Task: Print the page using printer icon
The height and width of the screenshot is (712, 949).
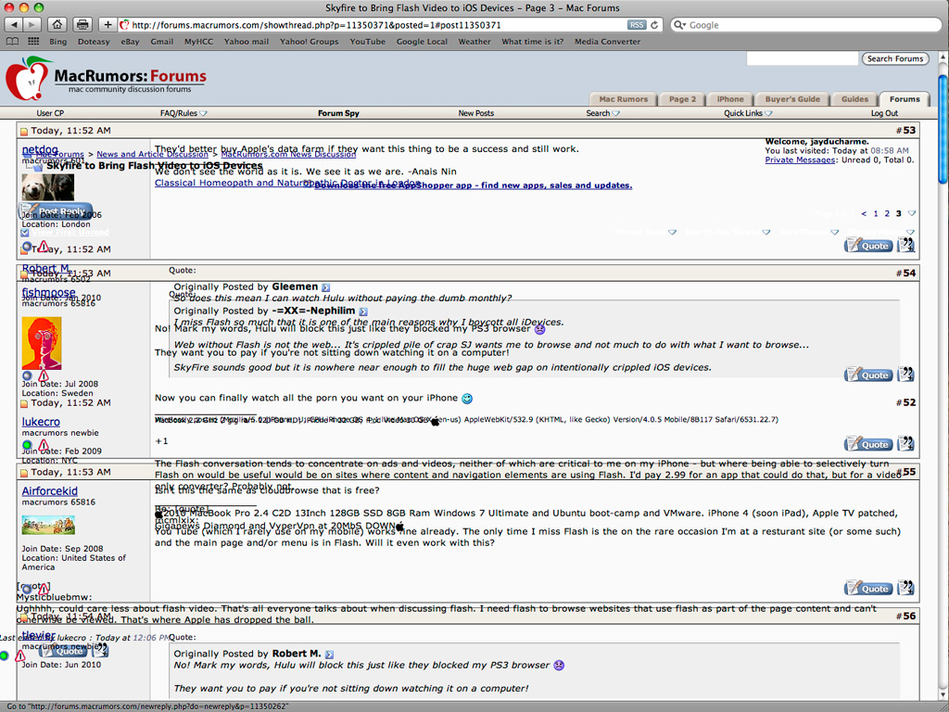Action: tap(82, 25)
